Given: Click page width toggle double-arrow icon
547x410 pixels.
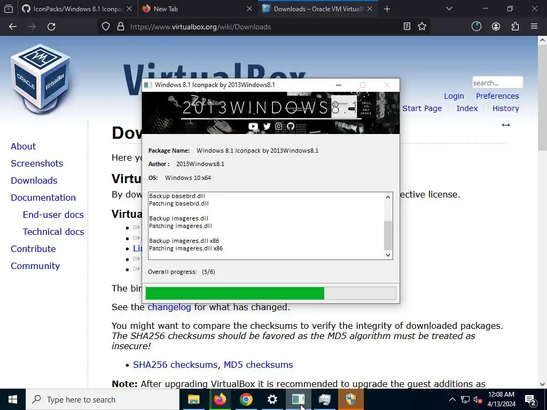Looking at the screenshot, I should tap(506, 125).
